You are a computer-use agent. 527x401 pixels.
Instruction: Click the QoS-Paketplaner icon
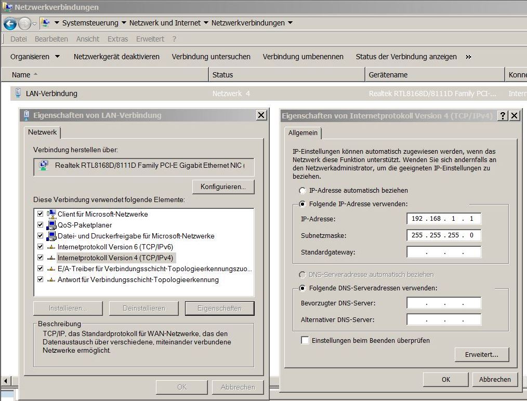pos(51,225)
